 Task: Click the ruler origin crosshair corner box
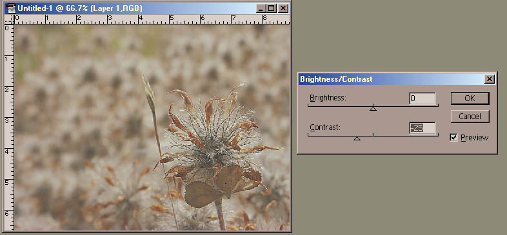pyautogui.click(x=10, y=20)
